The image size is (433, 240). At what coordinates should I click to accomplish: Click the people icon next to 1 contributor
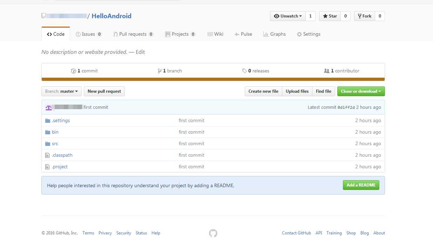pyautogui.click(x=327, y=71)
